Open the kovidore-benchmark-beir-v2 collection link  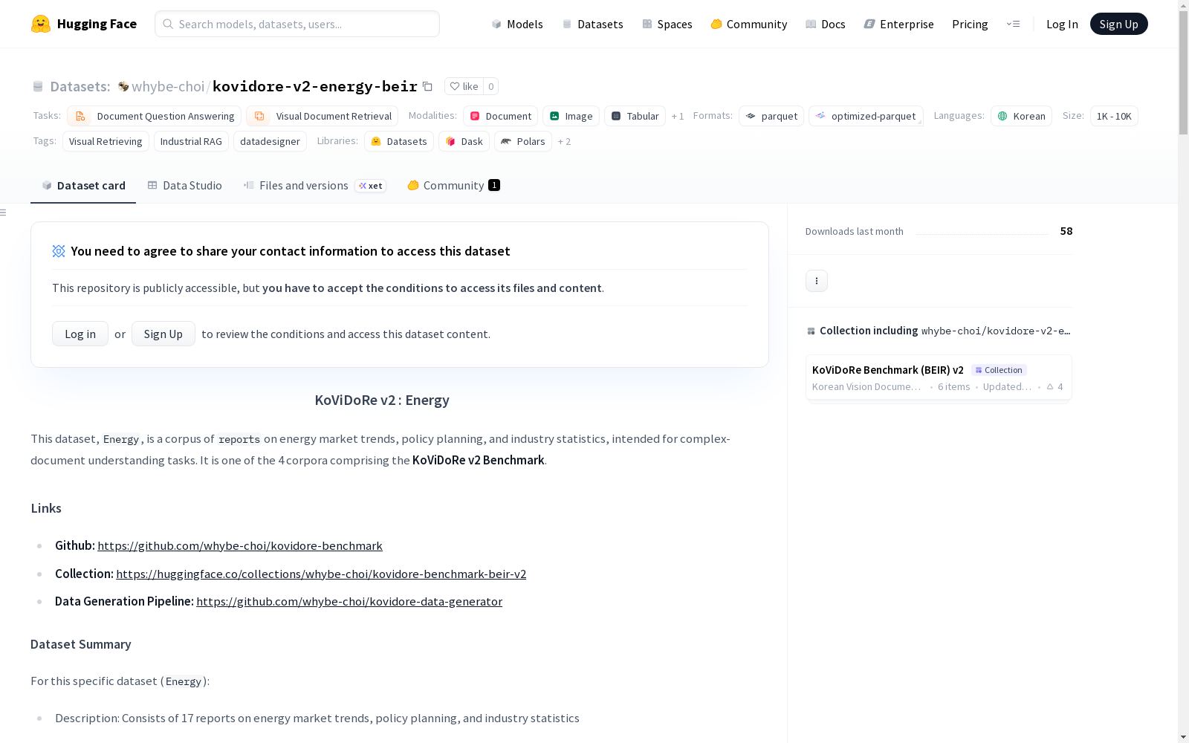click(321, 574)
